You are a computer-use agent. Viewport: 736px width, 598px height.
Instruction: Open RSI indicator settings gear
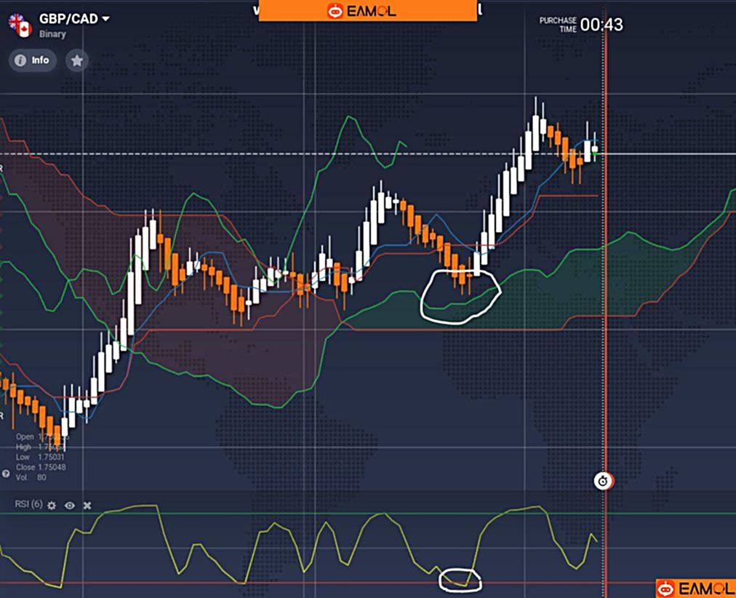pyautogui.click(x=52, y=505)
